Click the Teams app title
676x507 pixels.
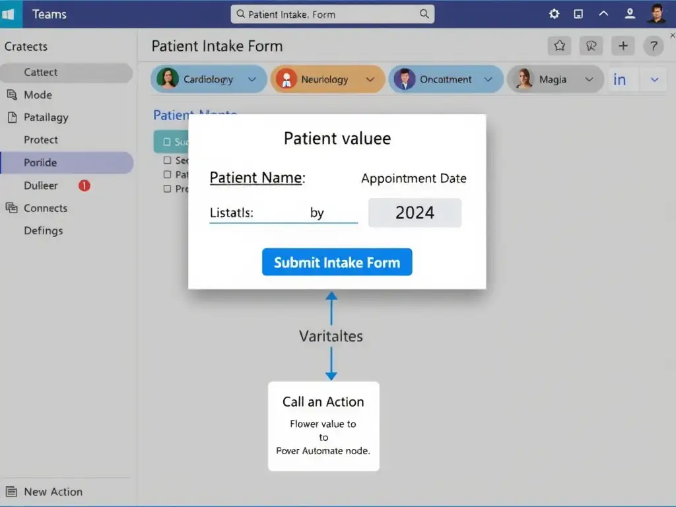pyautogui.click(x=49, y=15)
